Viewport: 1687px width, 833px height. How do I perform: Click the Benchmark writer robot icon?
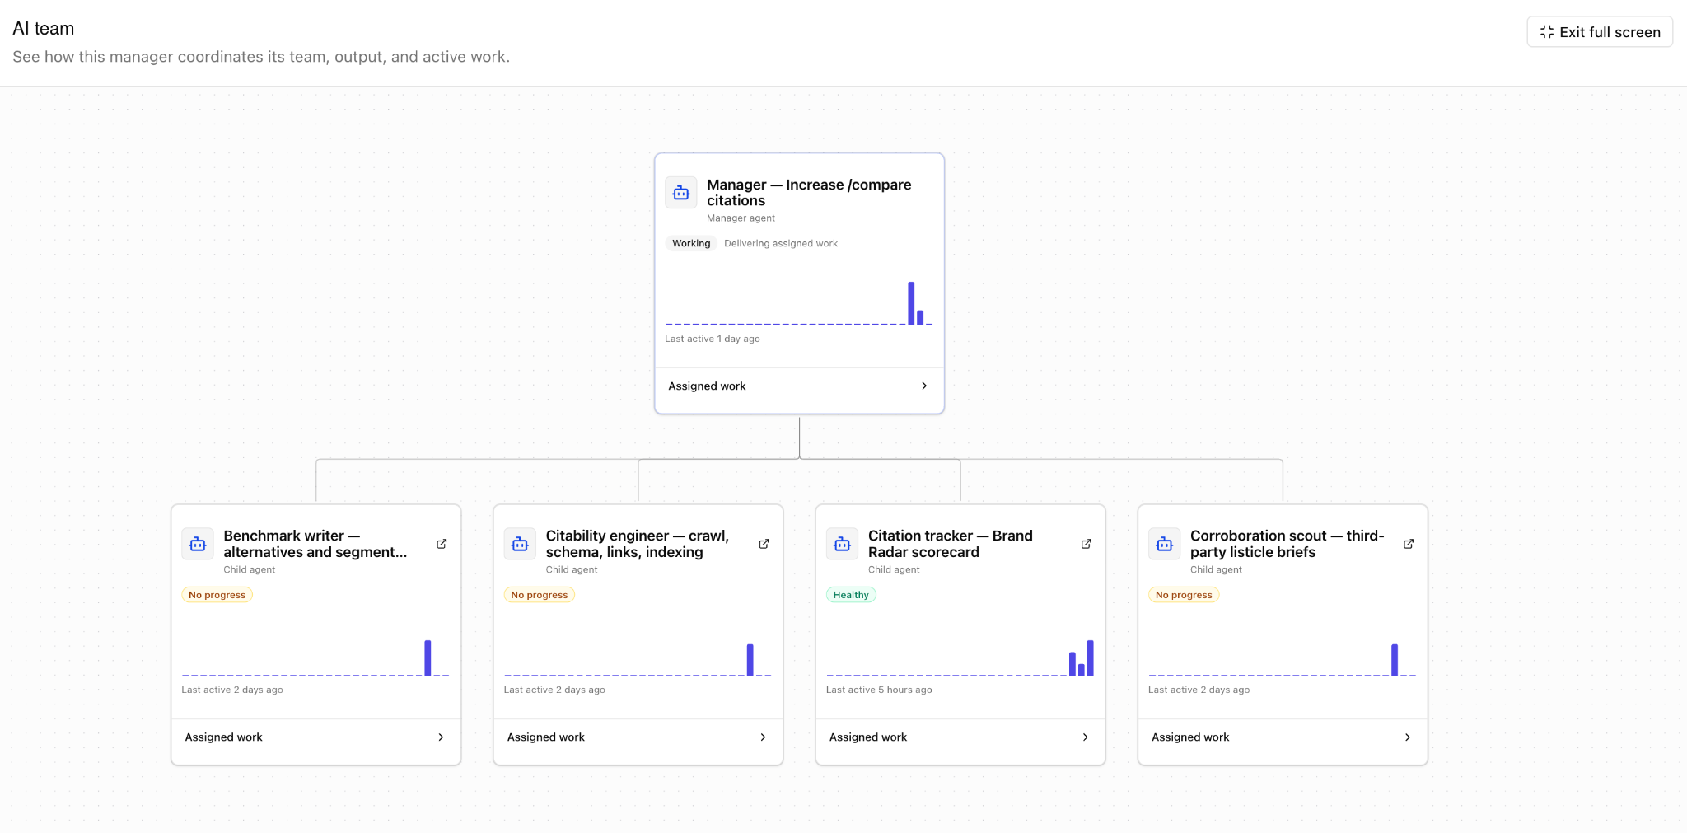pyautogui.click(x=198, y=544)
